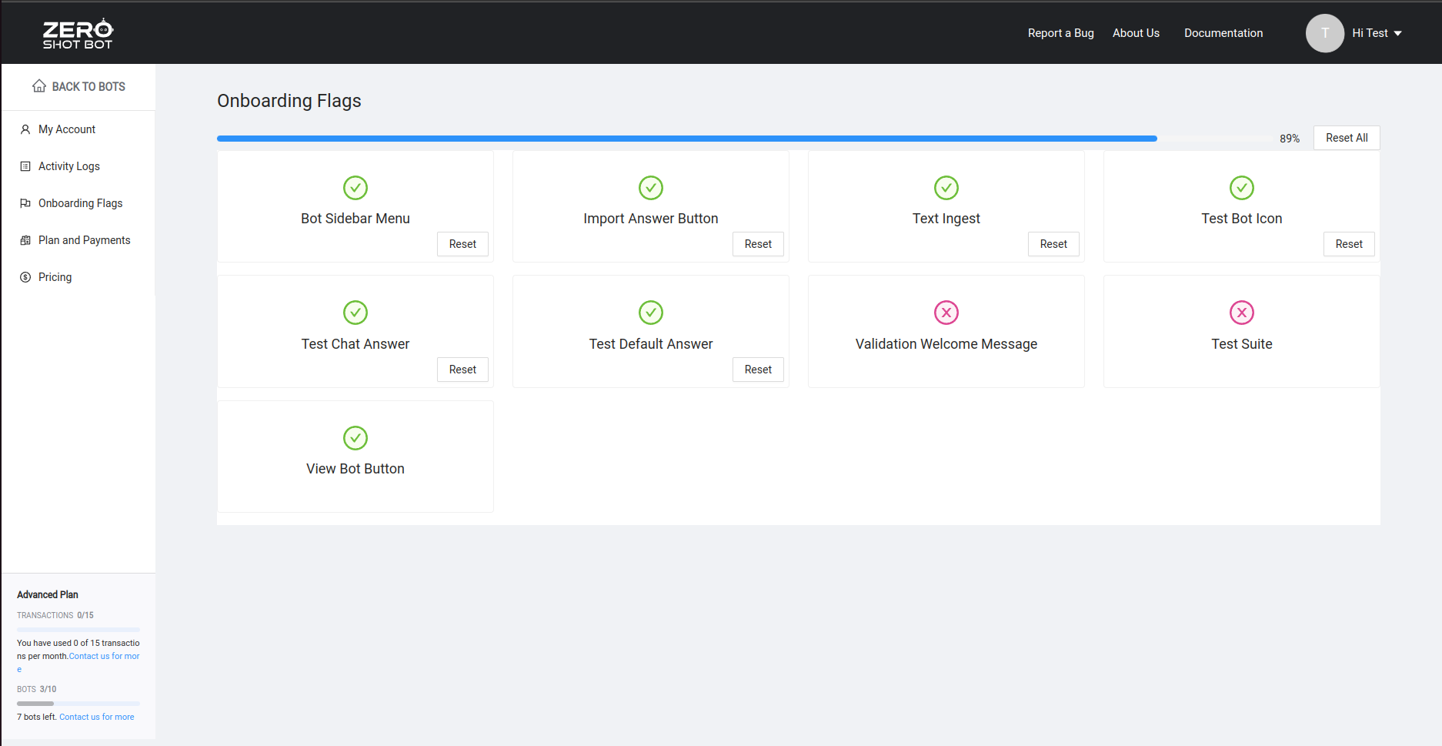Click the checkmark icon on View Bot Button

click(355, 438)
